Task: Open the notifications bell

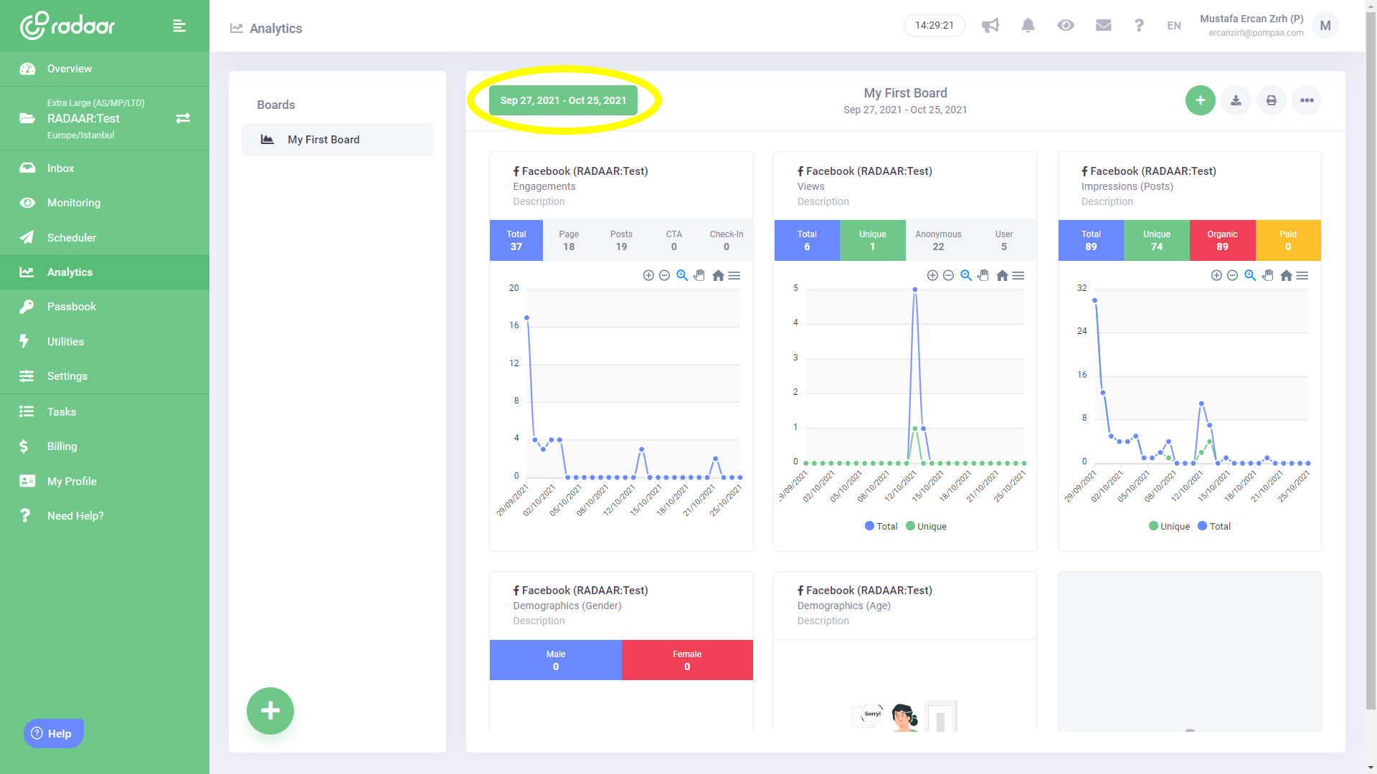Action: tap(1028, 26)
